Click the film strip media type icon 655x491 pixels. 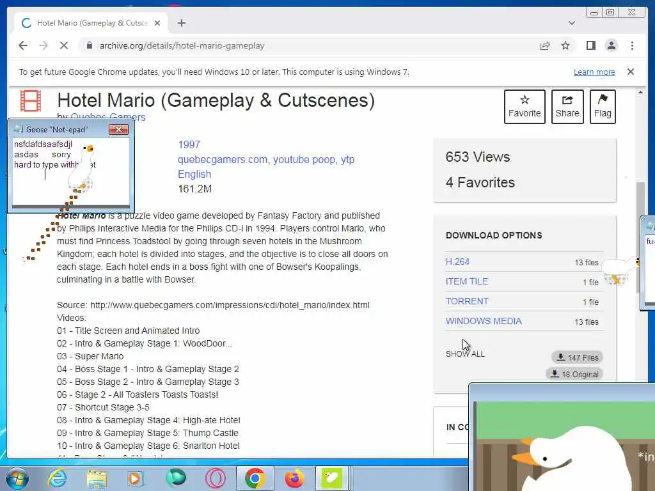(x=31, y=100)
